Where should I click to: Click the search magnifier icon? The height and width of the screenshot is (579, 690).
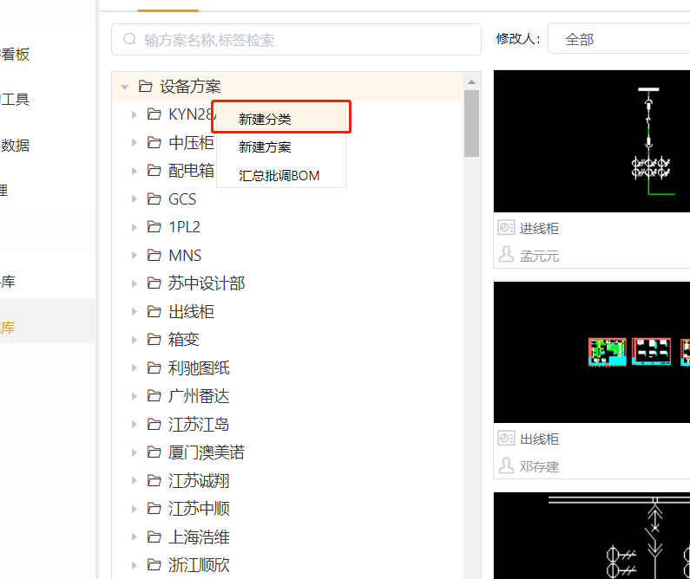pyautogui.click(x=129, y=40)
